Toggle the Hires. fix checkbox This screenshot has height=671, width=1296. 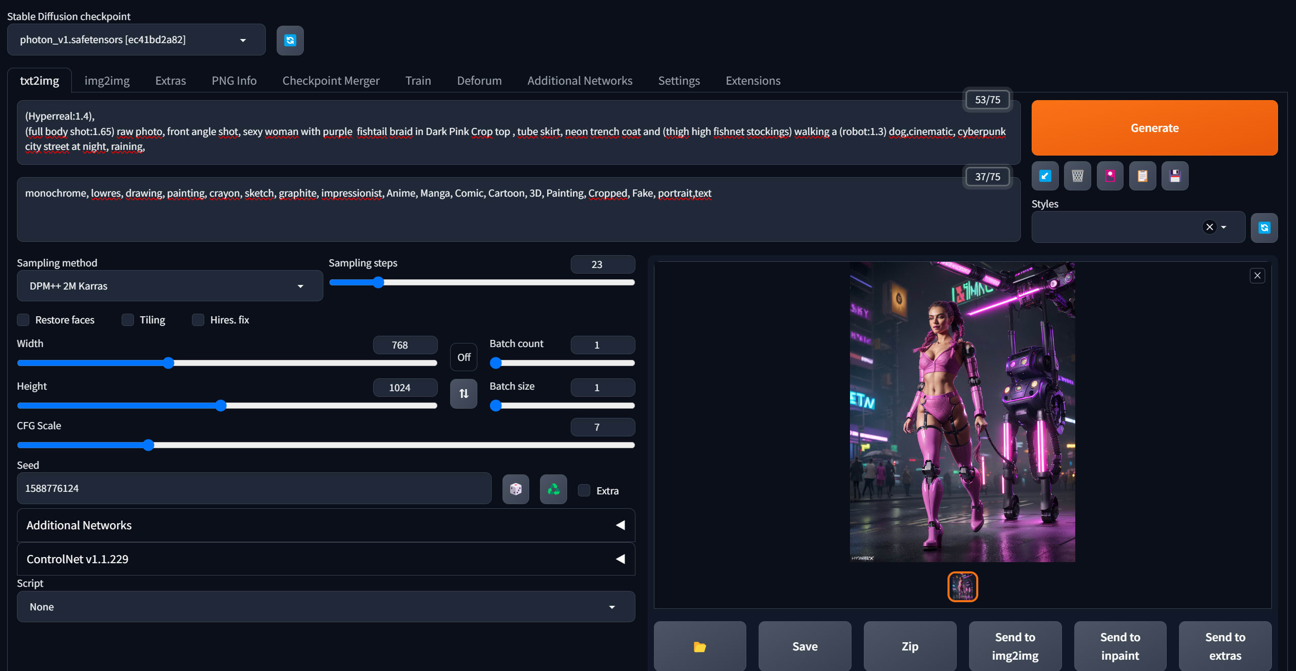pos(198,320)
